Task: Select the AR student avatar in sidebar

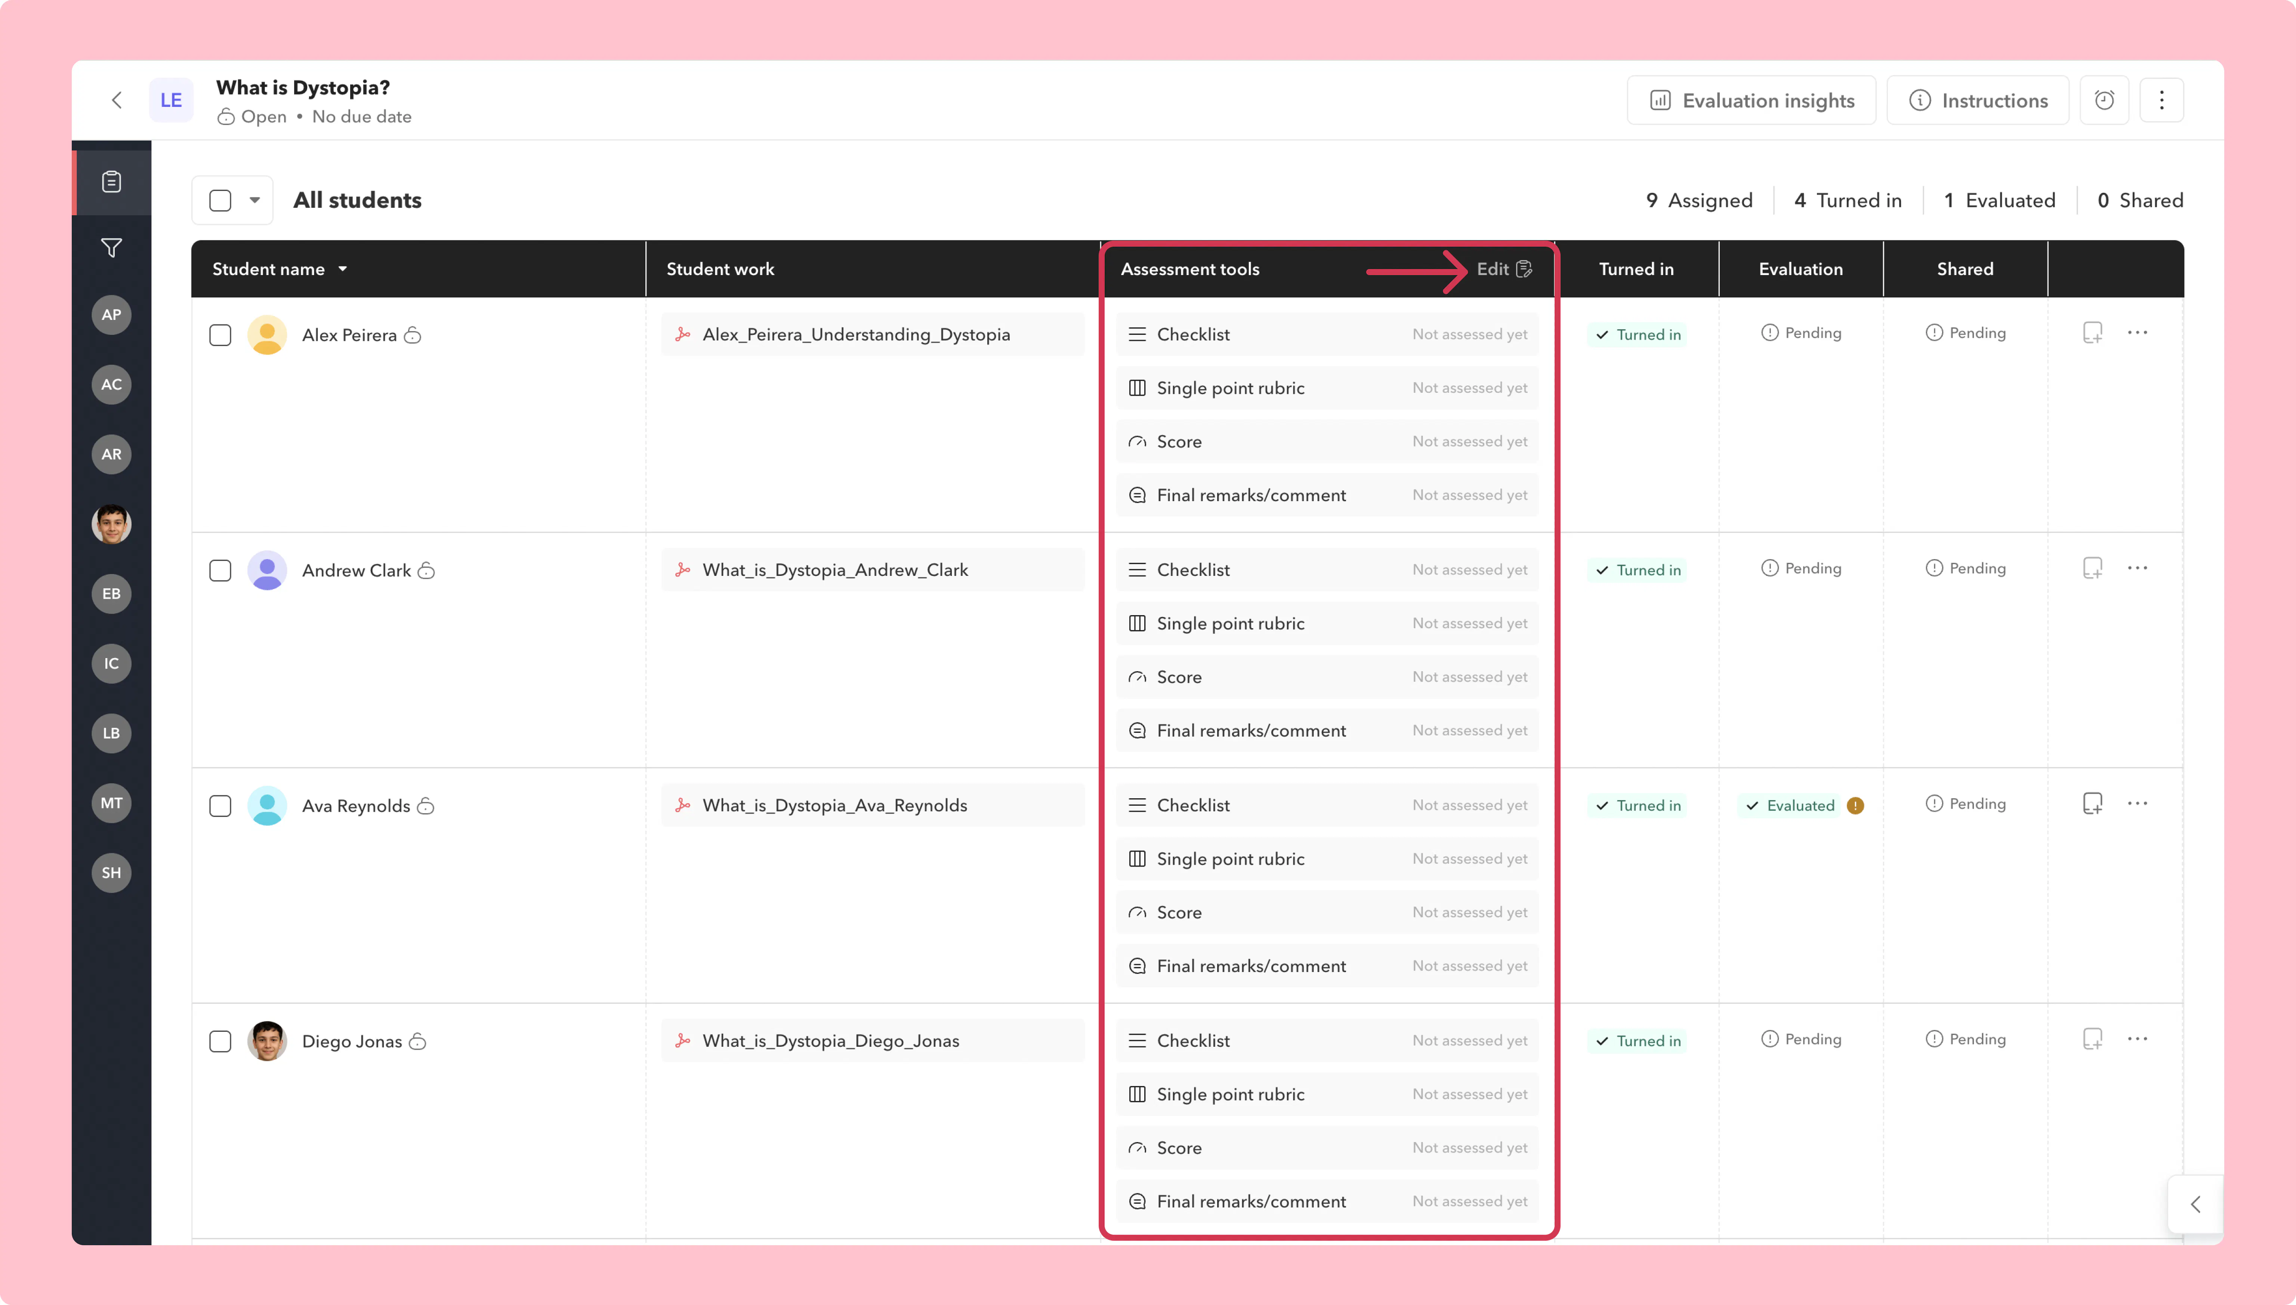Action: [111, 454]
